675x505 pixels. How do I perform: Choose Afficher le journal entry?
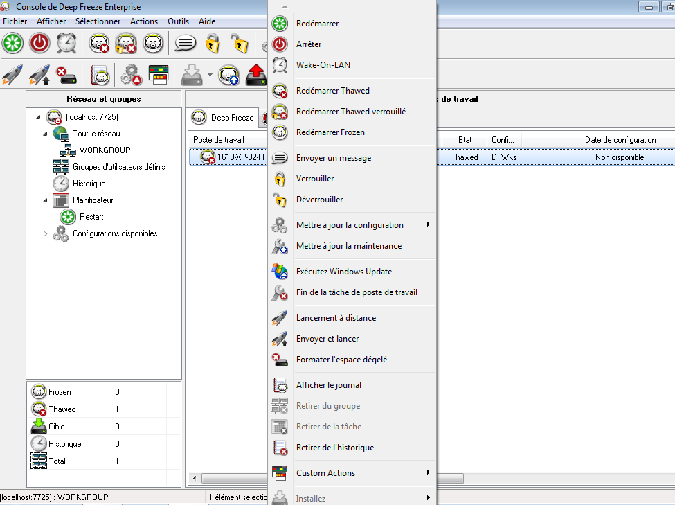click(352, 385)
